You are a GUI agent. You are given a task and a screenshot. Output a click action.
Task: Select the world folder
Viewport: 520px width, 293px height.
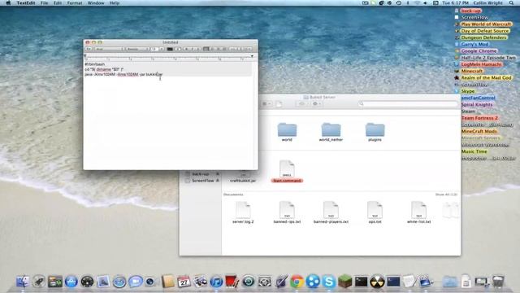point(287,132)
